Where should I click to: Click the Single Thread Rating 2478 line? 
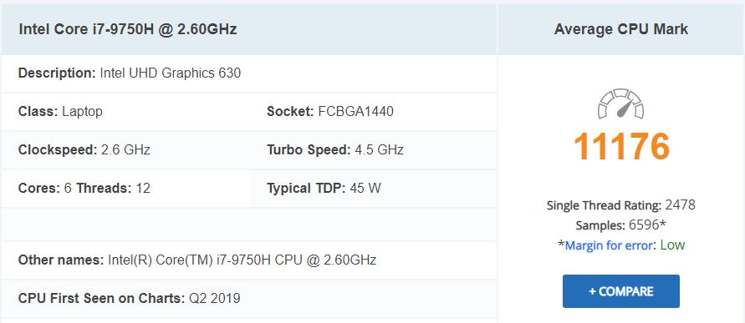click(621, 205)
